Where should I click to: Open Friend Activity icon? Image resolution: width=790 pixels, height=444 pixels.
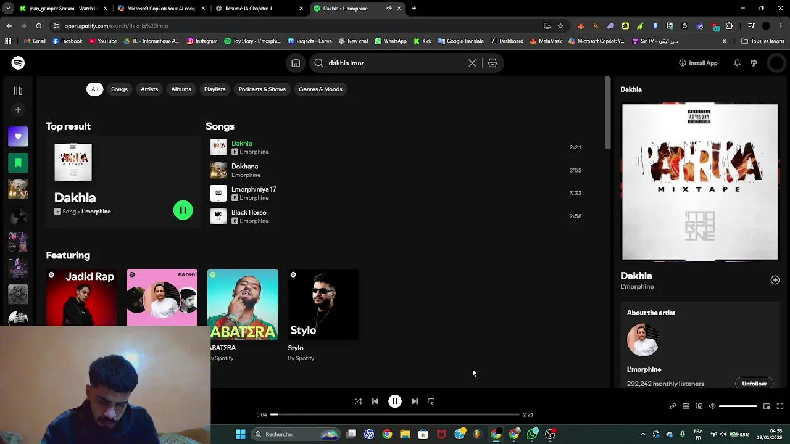[x=754, y=63]
